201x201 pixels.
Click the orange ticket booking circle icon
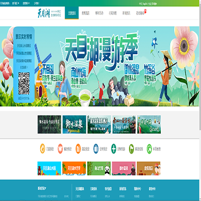point(42,149)
